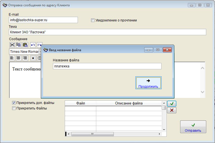Click the file table scroll-right arrow
The height and width of the screenshot is (143, 215).
click(160, 134)
